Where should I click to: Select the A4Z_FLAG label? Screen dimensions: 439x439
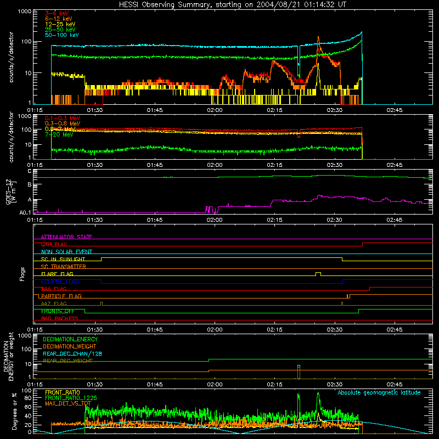(x=54, y=304)
